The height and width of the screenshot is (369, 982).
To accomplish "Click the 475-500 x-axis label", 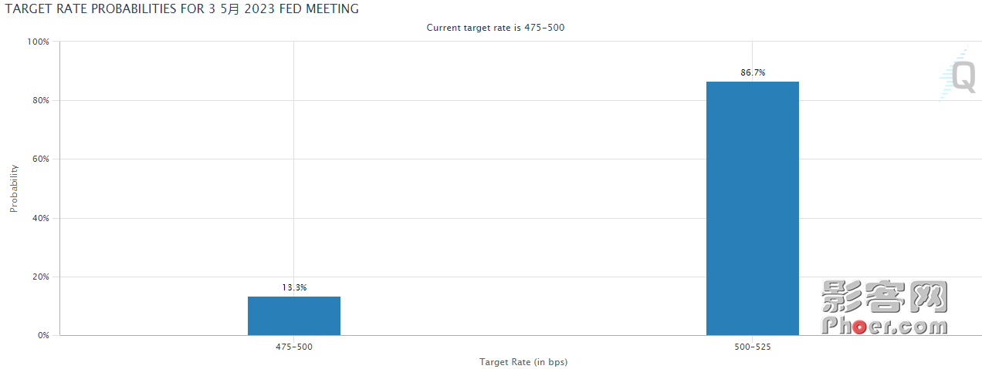I will pos(294,347).
